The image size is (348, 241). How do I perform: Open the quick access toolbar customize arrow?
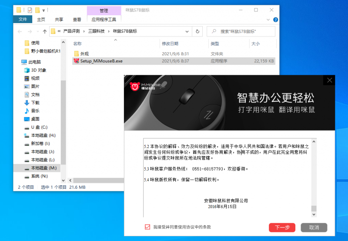tap(43, 10)
